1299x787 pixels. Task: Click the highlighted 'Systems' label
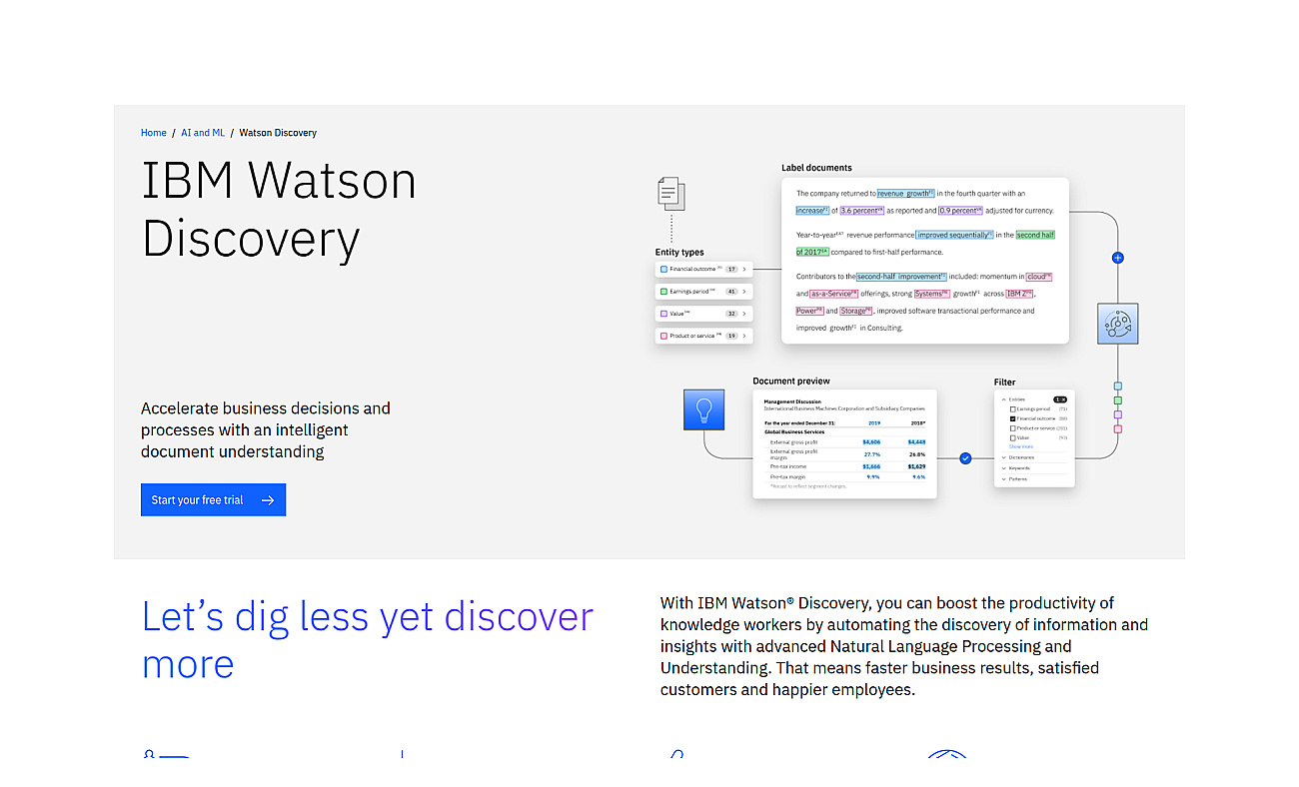click(x=932, y=294)
